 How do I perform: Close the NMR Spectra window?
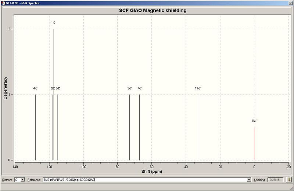point(290,3)
